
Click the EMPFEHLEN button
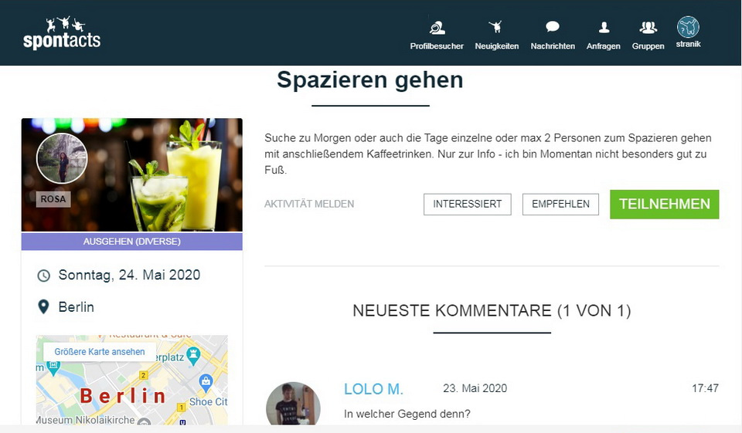pos(560,205)
